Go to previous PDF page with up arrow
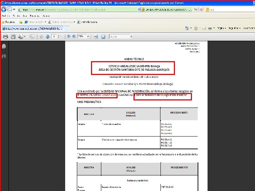 (x=41, y=36)
